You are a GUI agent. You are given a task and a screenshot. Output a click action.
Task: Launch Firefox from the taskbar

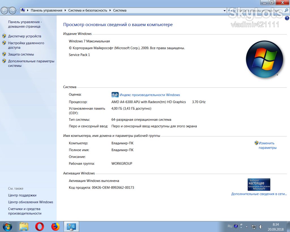coord(56,226)
